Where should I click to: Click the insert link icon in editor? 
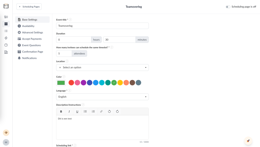click(x=101, y=112)
